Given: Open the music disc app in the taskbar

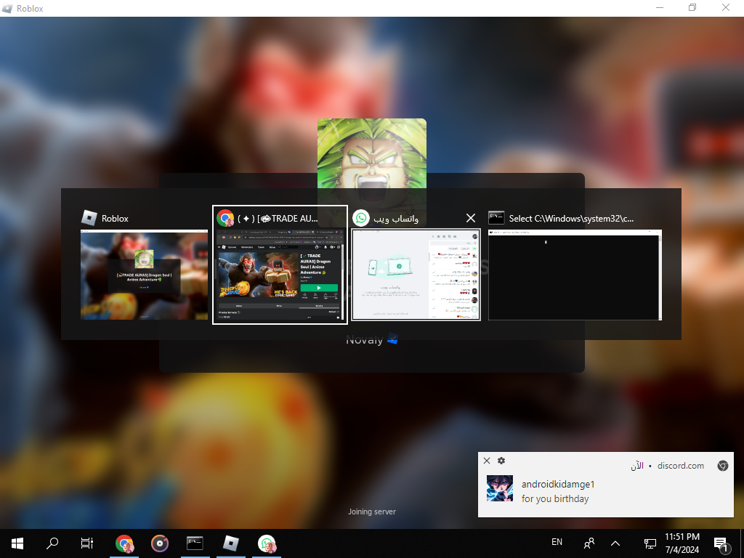Looking at the screenshot, I should coord(160,543).
